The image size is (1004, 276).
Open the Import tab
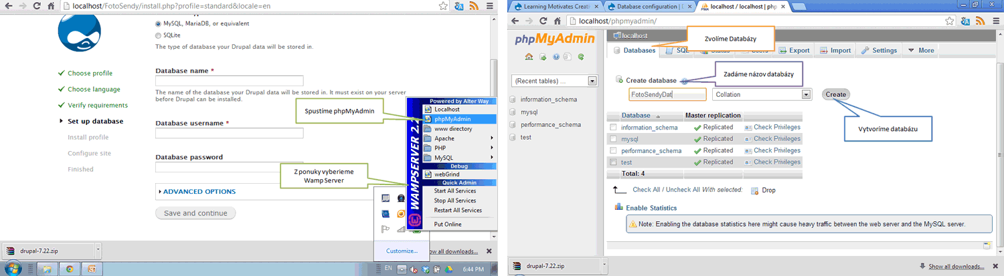pos(835,50)
